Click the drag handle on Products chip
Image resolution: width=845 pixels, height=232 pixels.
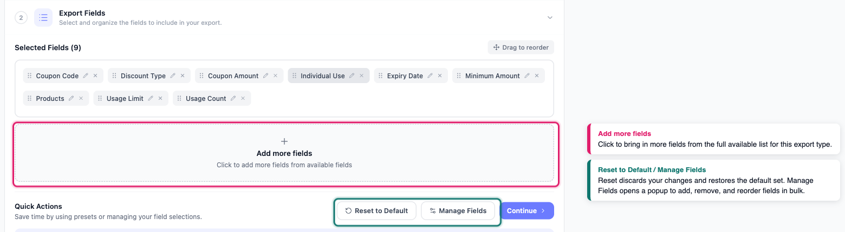click(30, 99)
